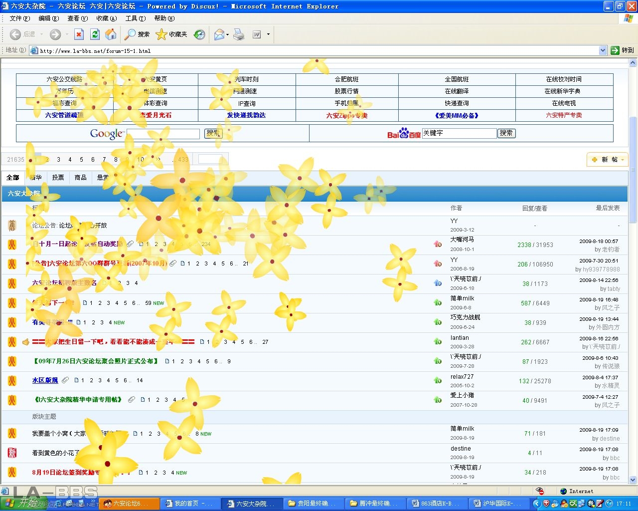The height and width of the screenshot is (511, 638).
Task: Click the Baidu 关键字 search field
Action: tap(459, 133)
